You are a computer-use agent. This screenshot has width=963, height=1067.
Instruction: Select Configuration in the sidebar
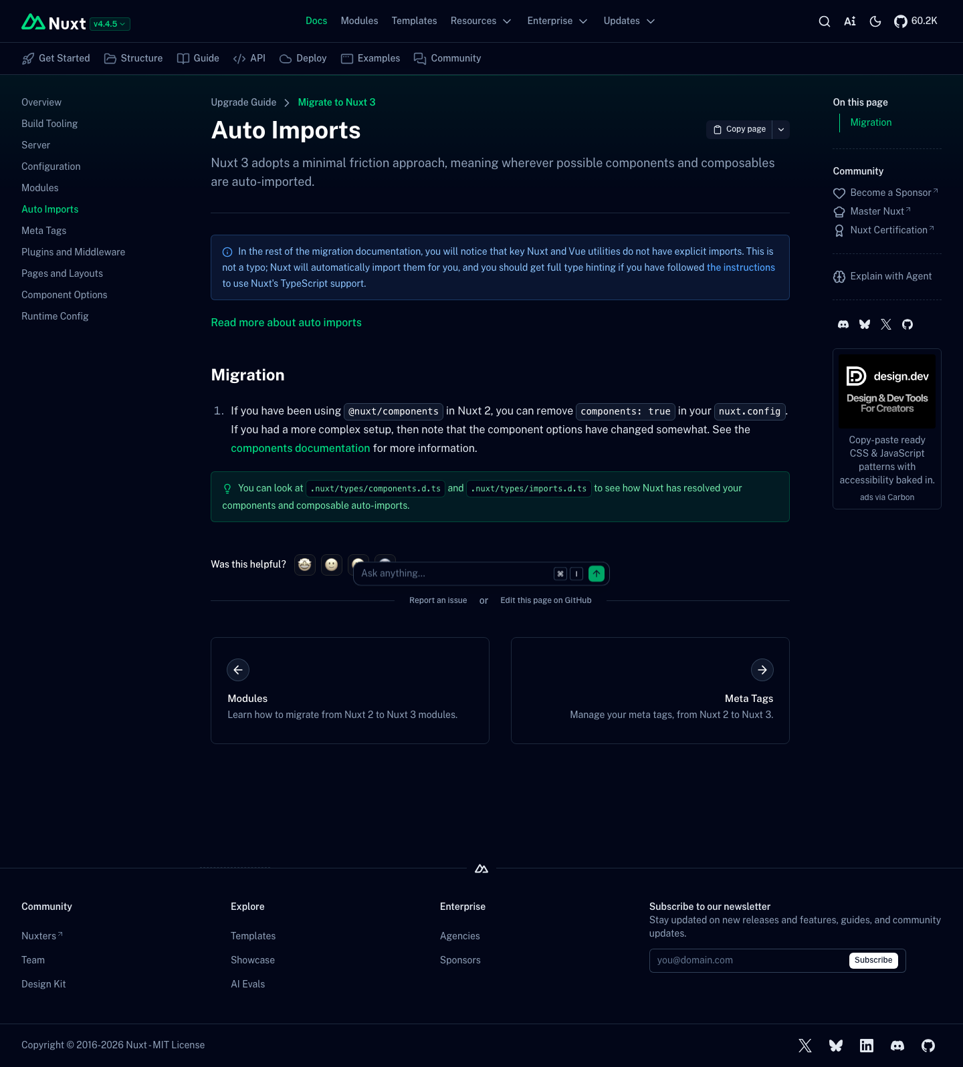point(51,166)
